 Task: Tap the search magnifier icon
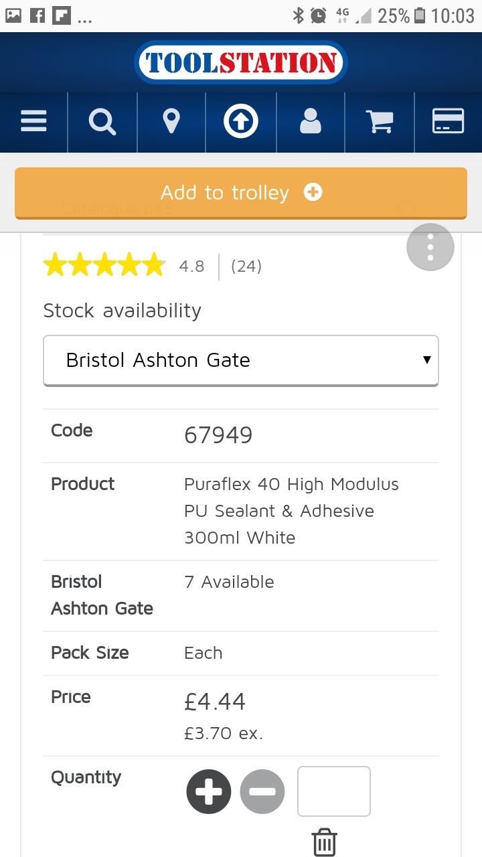pos(102,123)
